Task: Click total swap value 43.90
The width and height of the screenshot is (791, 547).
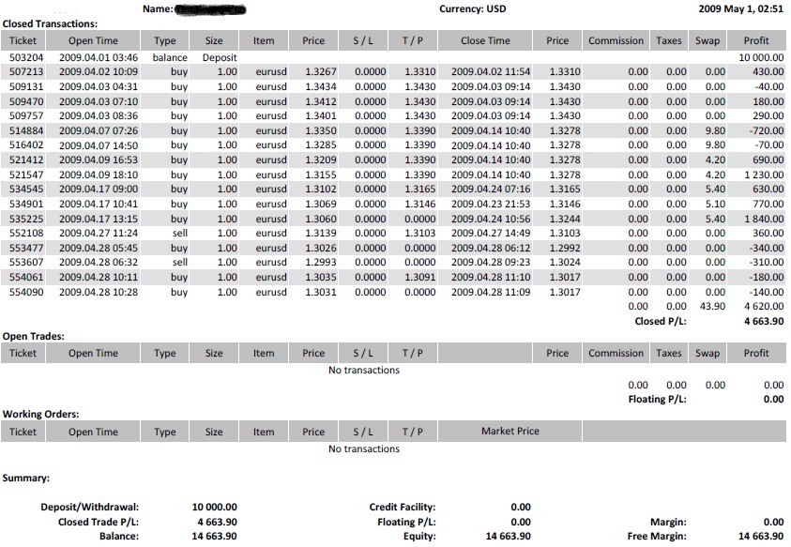Action: click(x=713, y=306)
